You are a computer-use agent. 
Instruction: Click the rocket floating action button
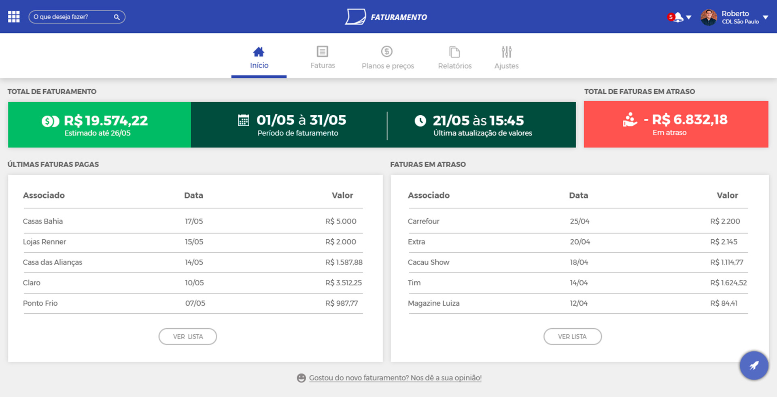tap(754, 365)
